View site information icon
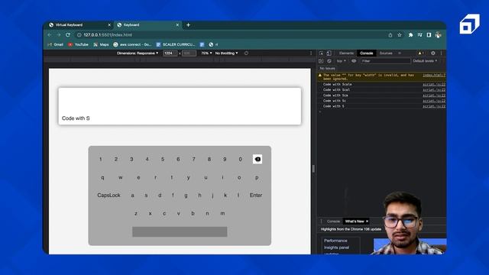The image size is (489, 275). (x=79, y=35)
